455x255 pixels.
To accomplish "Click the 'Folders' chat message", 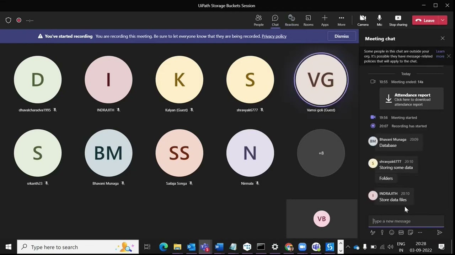I will tap(386, 178).
